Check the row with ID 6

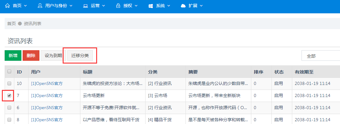click(x=9, y=108)
